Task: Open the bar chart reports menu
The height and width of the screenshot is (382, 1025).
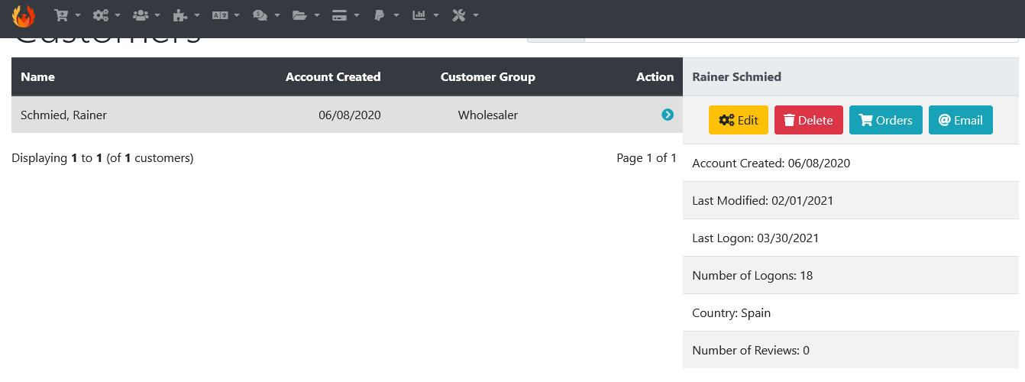Action: point(425,15)
